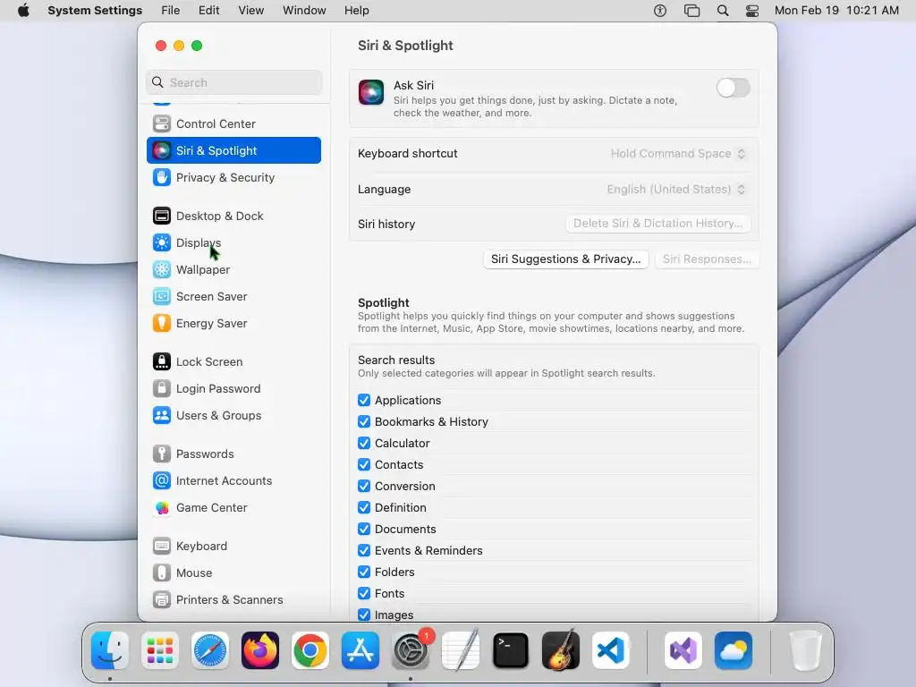Screen dimensions: 916x687
Task: Uncheck Documents search category
Action: tap(364, 530)
